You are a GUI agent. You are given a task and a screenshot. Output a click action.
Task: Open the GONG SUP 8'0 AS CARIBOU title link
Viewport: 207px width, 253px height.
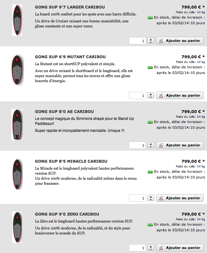coord(64,111)
